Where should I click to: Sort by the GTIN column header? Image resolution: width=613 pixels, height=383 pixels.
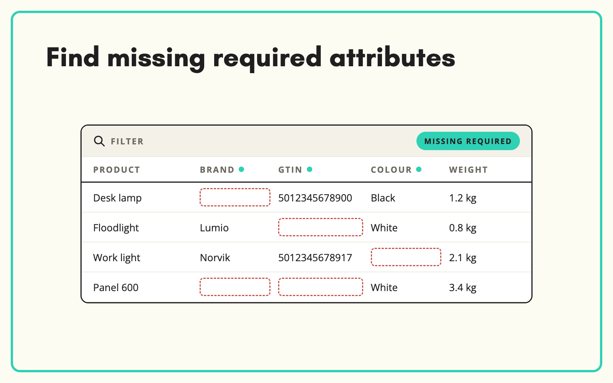(290, 170)
